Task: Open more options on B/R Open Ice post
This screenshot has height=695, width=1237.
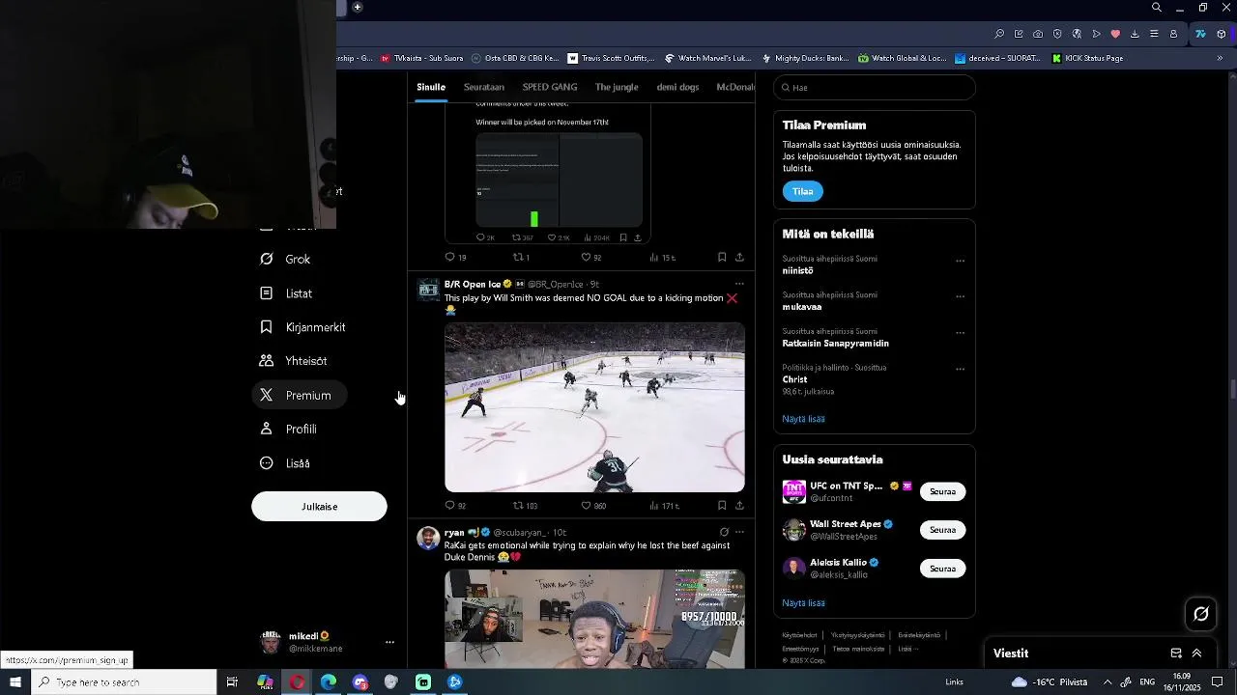Action: [x=739, y=284]
